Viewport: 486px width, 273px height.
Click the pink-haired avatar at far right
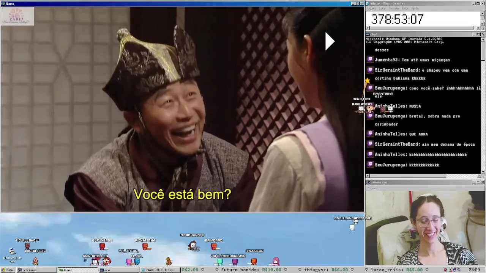[x=276, y=261]
